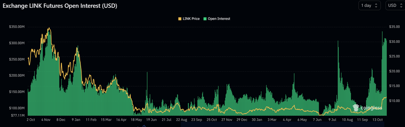Screen dimensions: 405x127
Task: Click the 2 Oct date label
Action: coord(31,120)
